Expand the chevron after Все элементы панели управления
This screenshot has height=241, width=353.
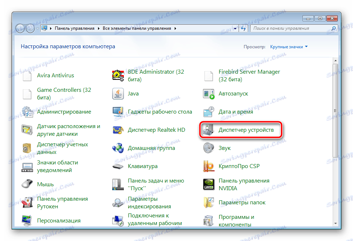[175, 28]
